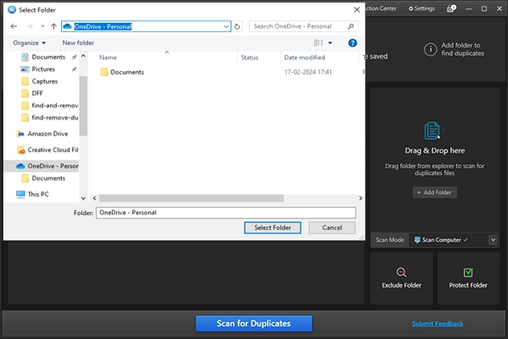508x339 pixels.
Task: Select Pictures in the navigation pane
Action: (x=43, y=69)
